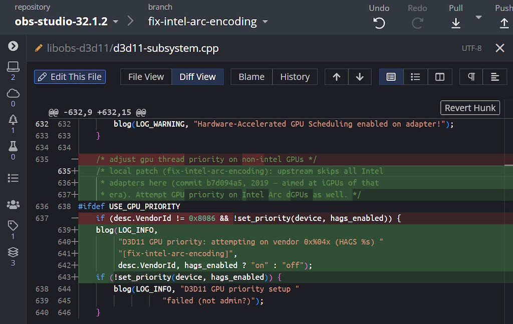This screenshot has width=513, height=324.
Task: Click the Hardware-Accelerated GPU Scheduling line
Action: click(x=284, y=124)
